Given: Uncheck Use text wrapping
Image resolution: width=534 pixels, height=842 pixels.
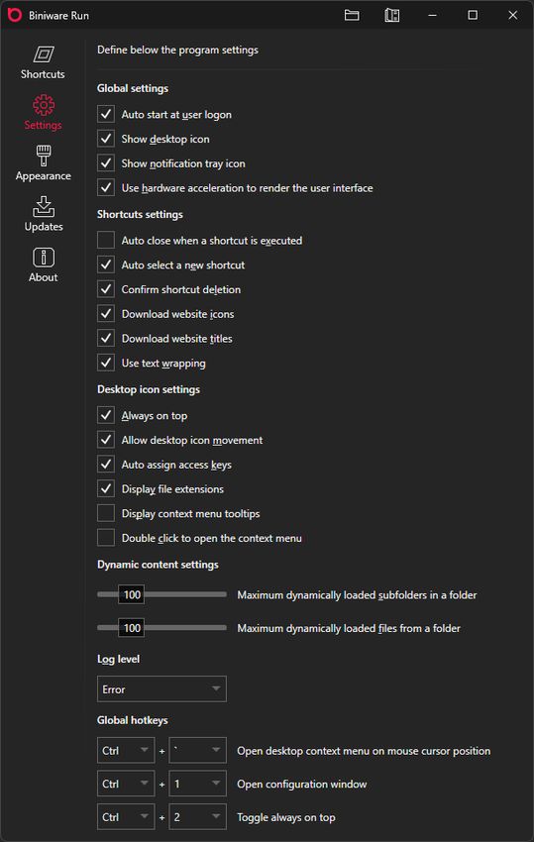Looking at the screenshot, I should [106, 363].
